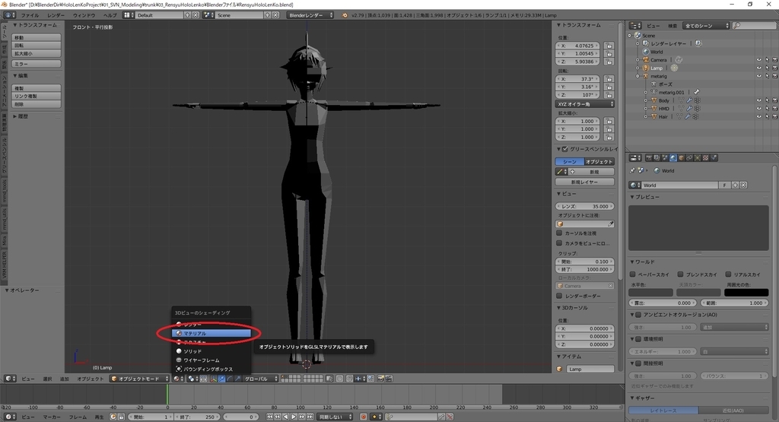Click the eyedropper in the lock-to-object field
Viewport: 779px width, 422px height.
point(611,224)
